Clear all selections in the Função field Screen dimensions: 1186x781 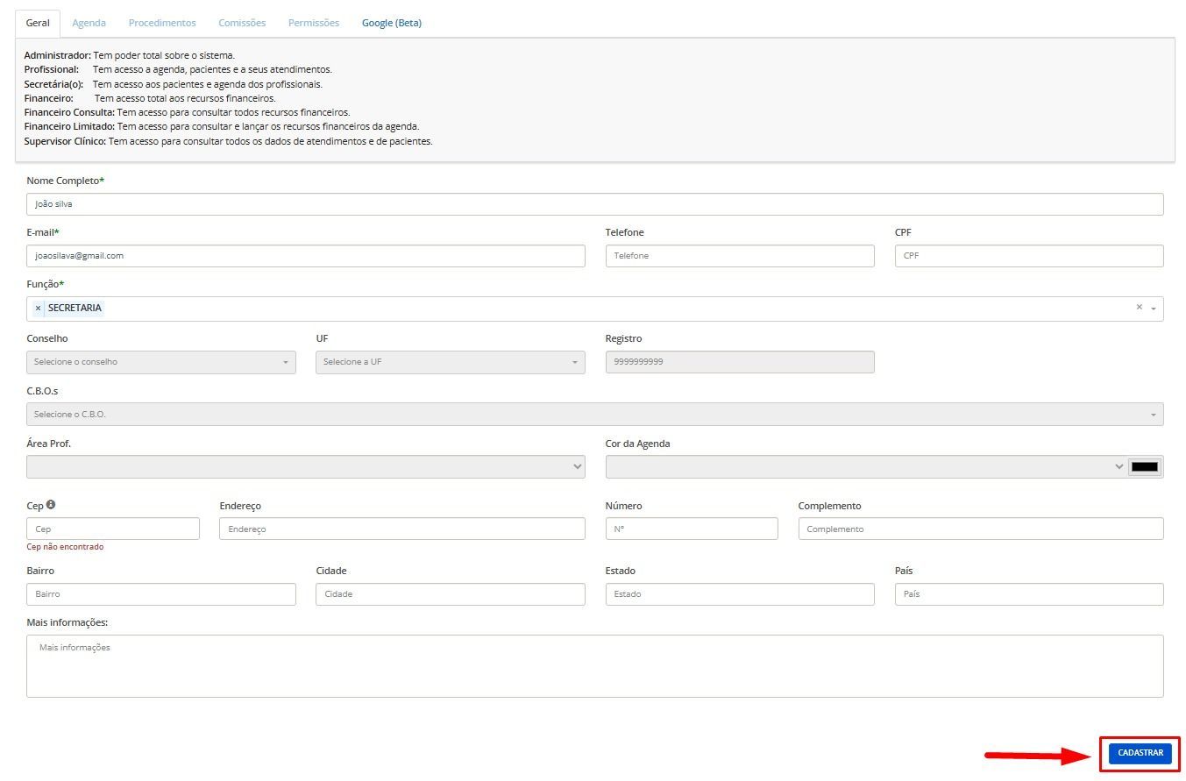click(x=1139, y=308)
